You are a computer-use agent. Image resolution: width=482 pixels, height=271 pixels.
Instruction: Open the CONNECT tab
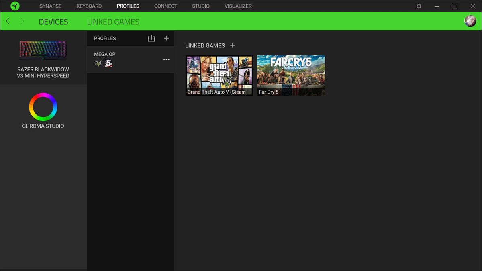click(x=165, y=6)
